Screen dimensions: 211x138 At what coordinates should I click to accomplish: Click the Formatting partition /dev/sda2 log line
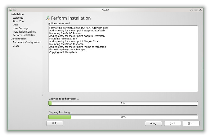point(79,28)
